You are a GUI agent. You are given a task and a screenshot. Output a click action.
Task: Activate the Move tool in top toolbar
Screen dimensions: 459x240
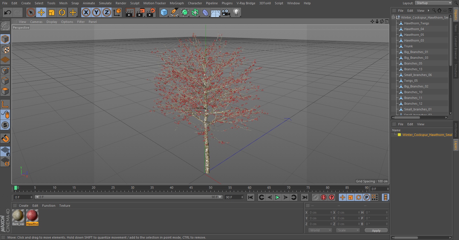(41, 12)
